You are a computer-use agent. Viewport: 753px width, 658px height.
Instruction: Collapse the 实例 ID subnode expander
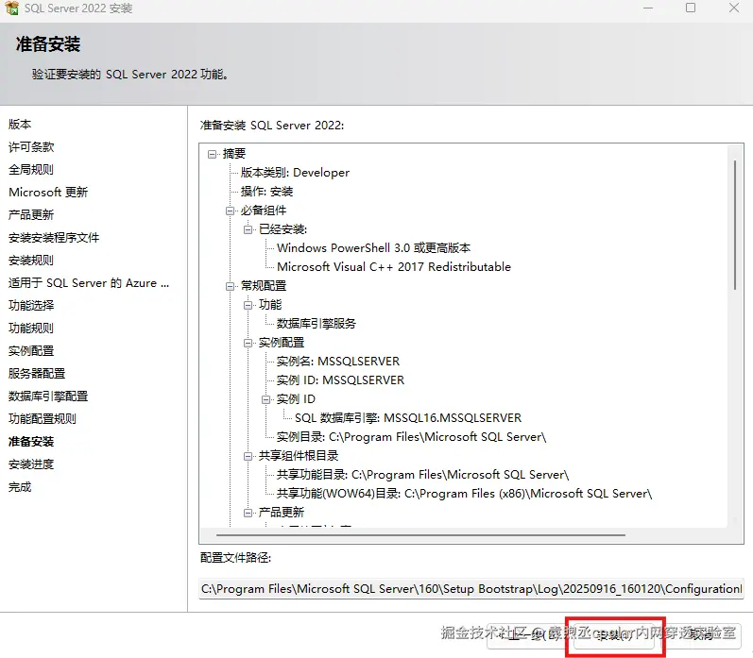[266, 399]
